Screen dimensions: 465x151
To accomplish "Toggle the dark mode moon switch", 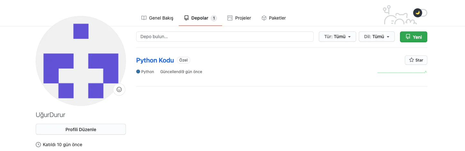I will pyautogui.click(x=420, y=13).
